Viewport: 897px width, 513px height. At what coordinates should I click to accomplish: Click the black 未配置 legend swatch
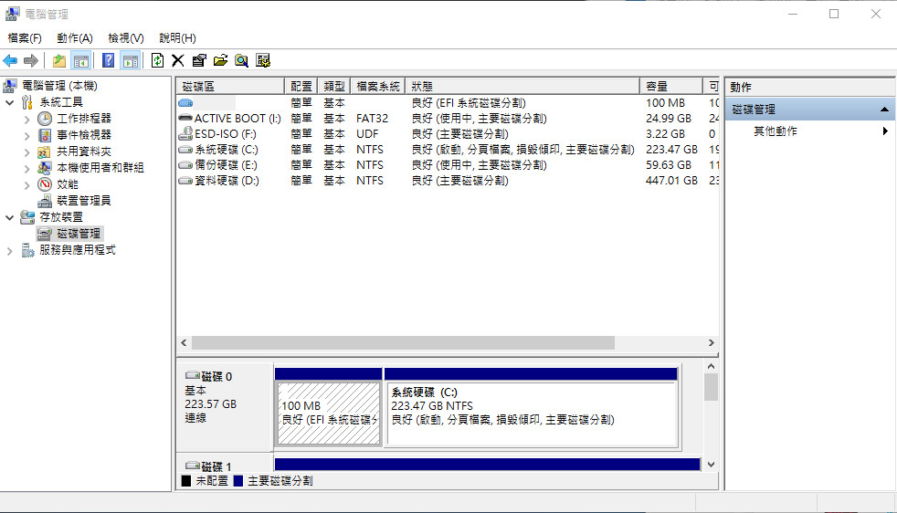186,480
